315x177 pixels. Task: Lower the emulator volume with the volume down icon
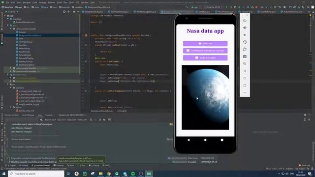click(x=245, y=35)
